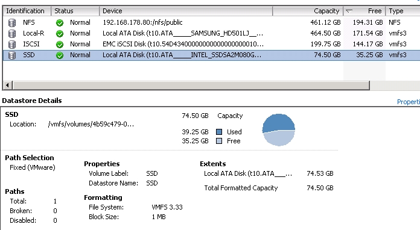
Task: Click location path /vmfs/volumes/4b59c479-0…
Action: pos(91,124)
